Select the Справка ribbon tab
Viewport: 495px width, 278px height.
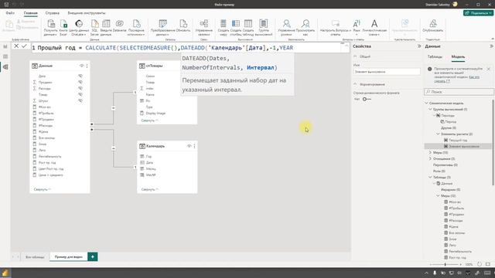(x=52, y=13)
